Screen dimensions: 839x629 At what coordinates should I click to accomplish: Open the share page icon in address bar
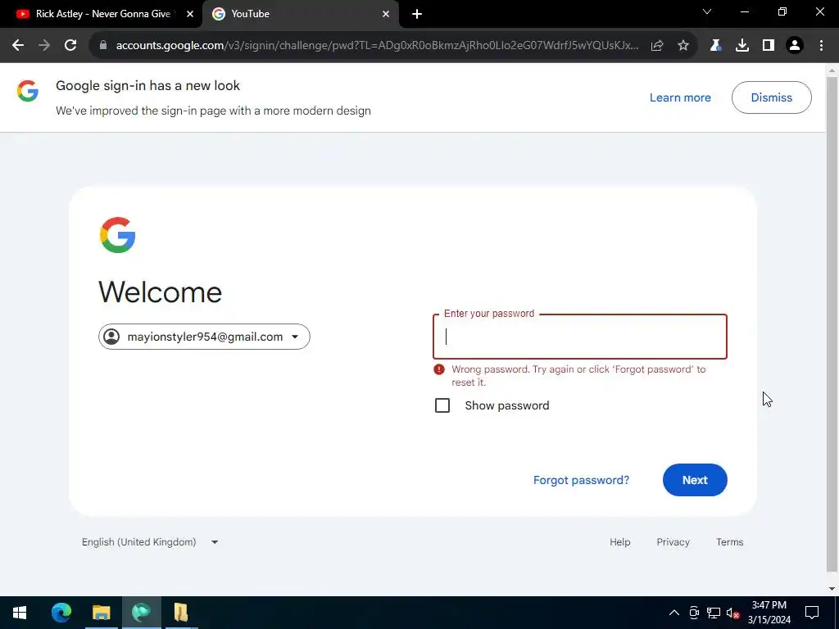(657, 46)
